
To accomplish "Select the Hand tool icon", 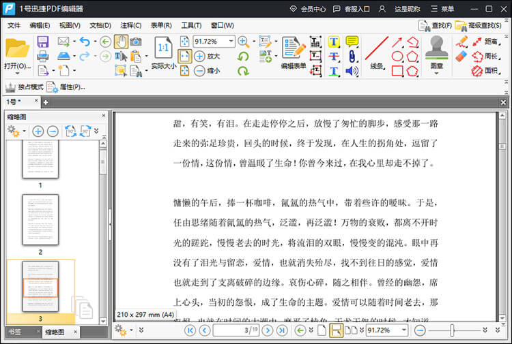I will [121, 42].
